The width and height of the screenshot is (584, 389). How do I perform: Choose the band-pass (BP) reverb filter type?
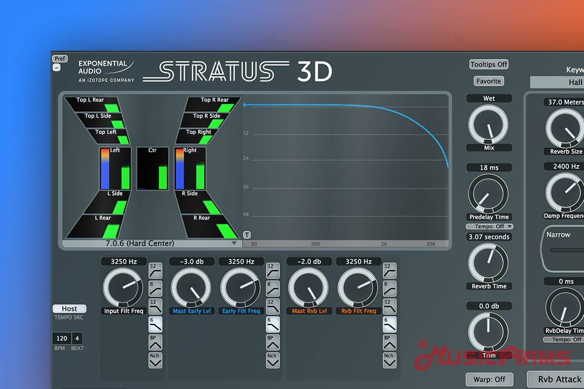(389, 342)
